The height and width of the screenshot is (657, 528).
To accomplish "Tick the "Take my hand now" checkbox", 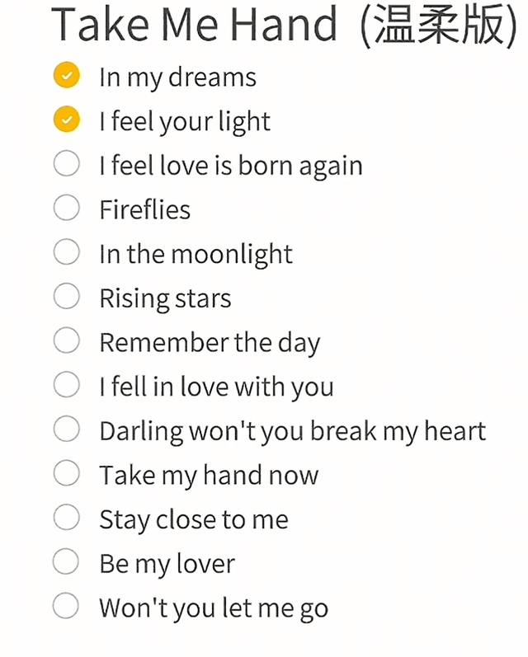I will tap(66, 473).
